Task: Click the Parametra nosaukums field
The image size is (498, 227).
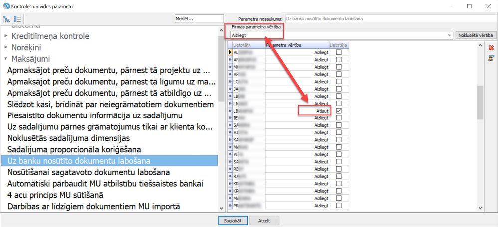Action: point(391,19)
